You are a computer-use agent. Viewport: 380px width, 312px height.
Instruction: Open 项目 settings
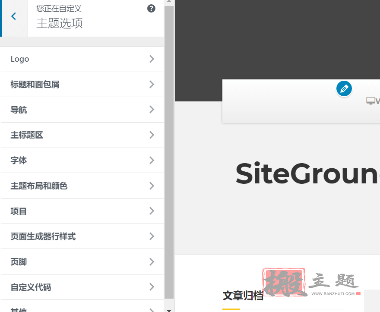pyautogui.click(x=82, y=211)
